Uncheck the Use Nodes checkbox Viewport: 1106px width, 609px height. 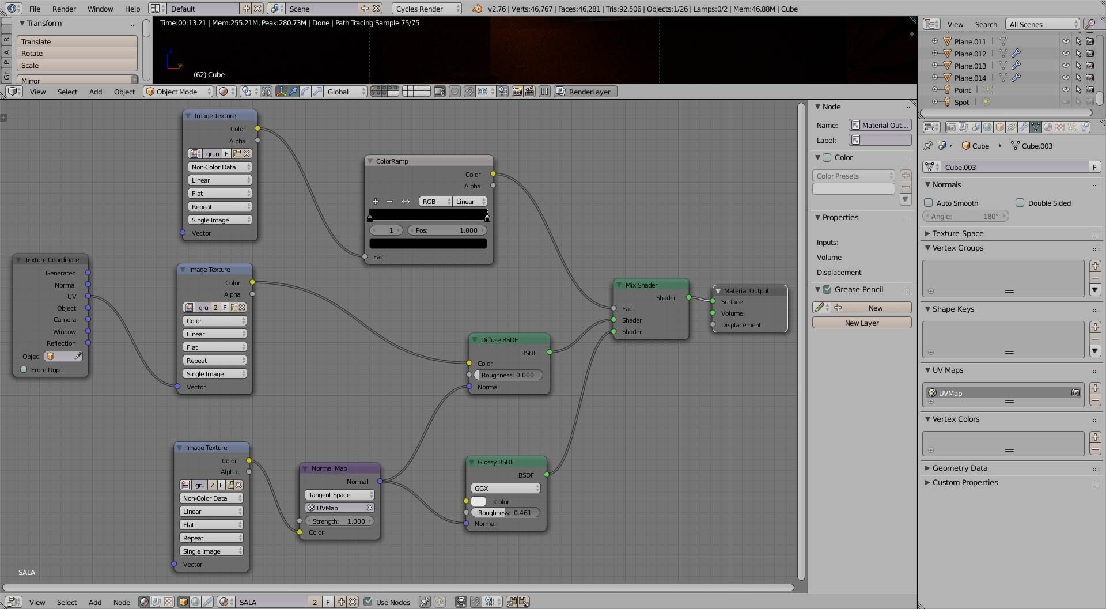368,602
